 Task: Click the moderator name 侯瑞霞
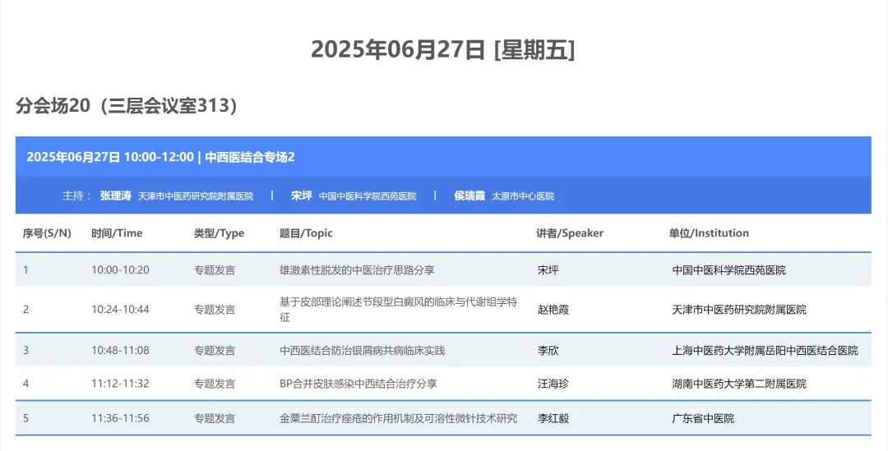pos(469,196)
